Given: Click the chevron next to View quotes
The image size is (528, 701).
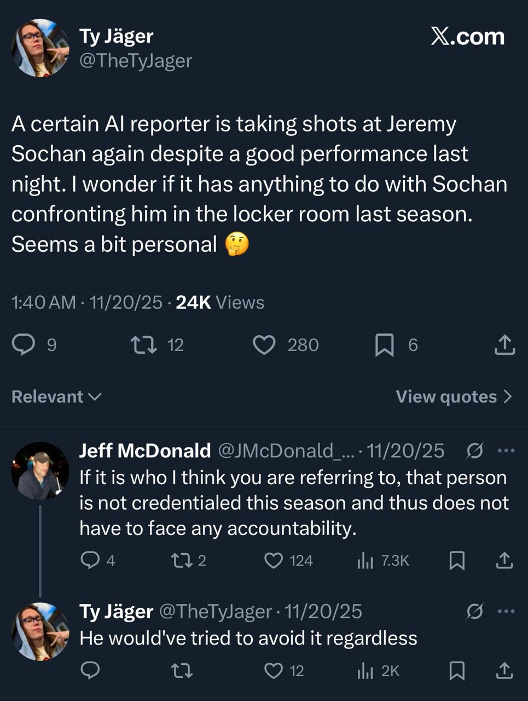Looking at the screenshot, I should (507, 397).
